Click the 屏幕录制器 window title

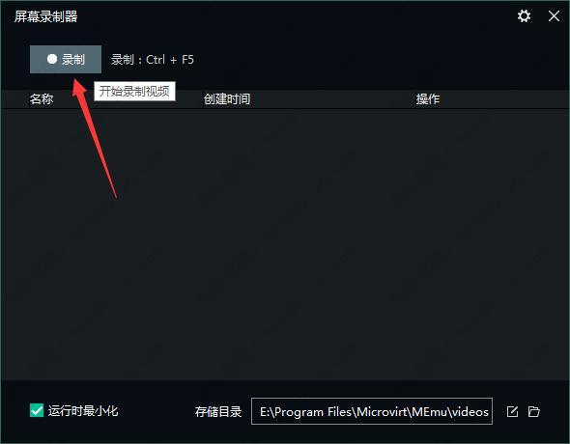(45, 16)
